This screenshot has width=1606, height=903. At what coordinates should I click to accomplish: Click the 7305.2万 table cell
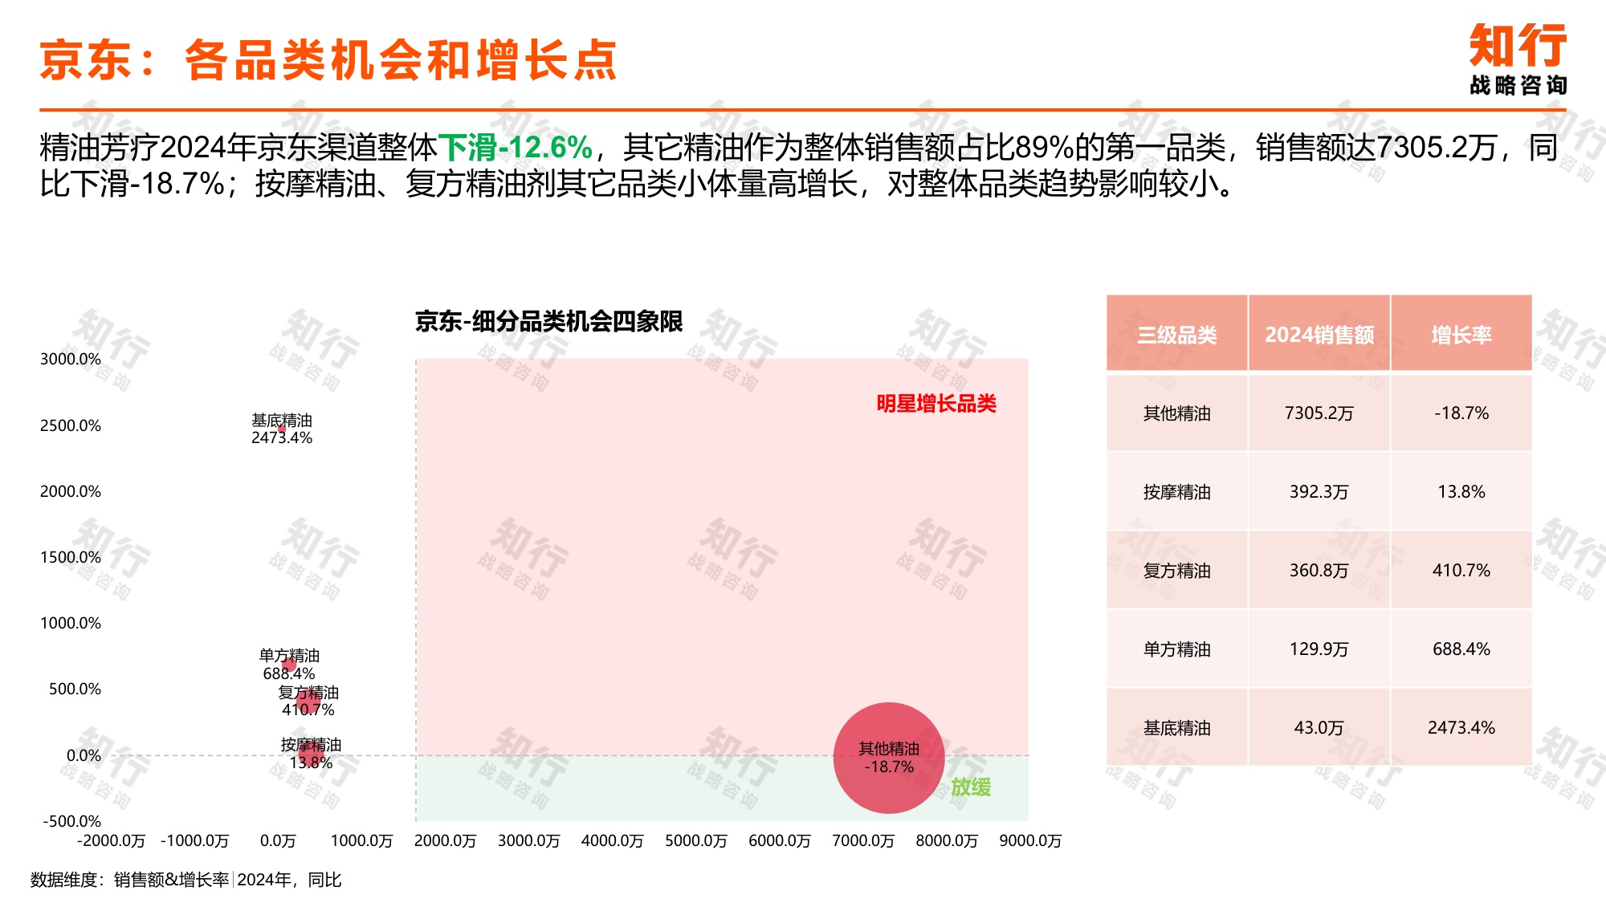coord(1319,413)
